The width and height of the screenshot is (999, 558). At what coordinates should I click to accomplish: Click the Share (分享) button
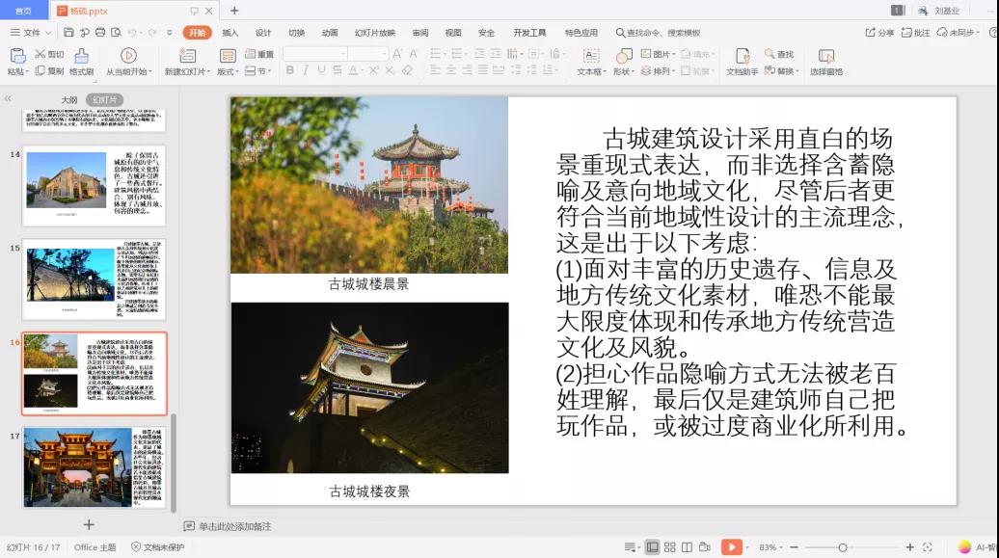click(x=880, y=33)
